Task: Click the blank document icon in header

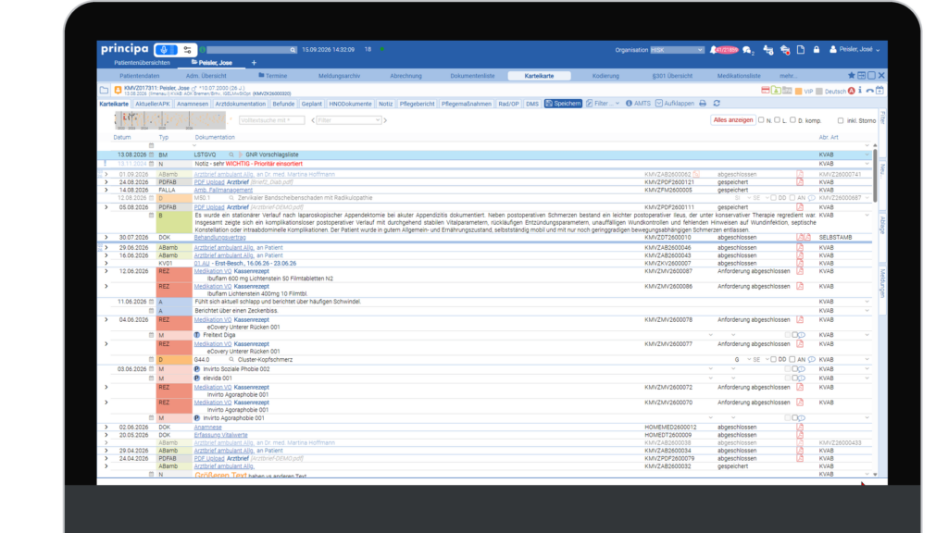Action: tap(801, 50)
